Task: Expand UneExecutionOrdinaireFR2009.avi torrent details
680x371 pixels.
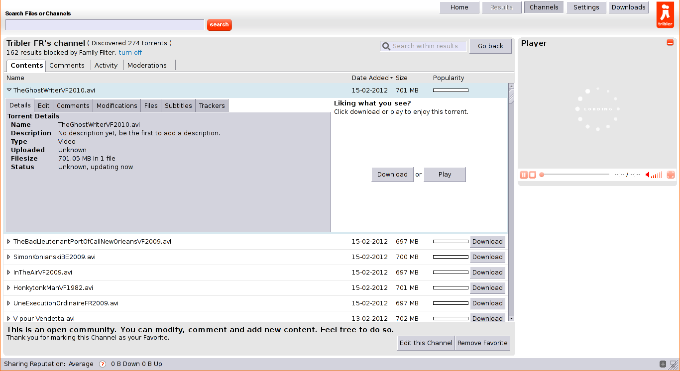Action: point(9,303)
